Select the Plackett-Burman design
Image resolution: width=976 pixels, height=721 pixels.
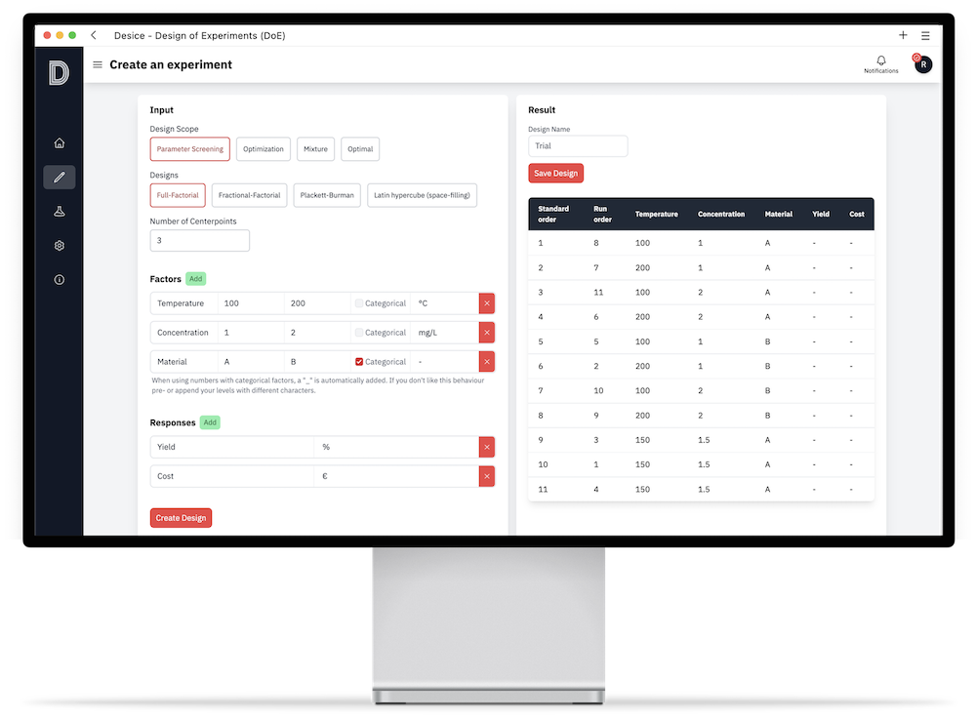point(328,195)
